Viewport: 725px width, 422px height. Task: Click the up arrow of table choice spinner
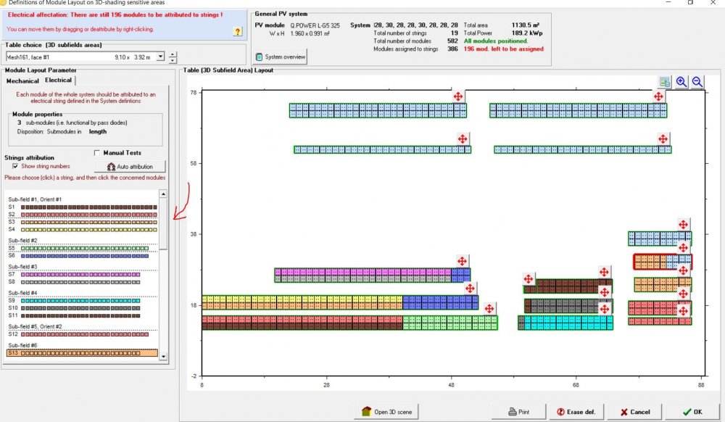tap(173, 54)
